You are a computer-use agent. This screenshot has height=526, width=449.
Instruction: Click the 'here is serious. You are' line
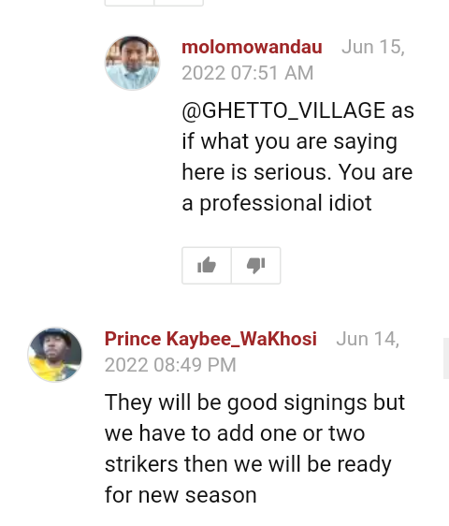click(x=297, y=172)
